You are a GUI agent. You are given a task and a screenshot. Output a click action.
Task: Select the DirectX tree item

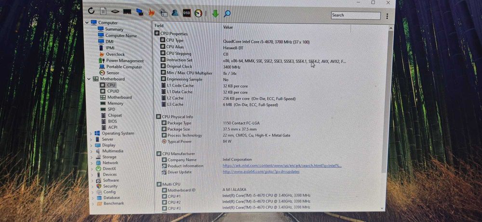pyautogui.click(x=109, y=169)
